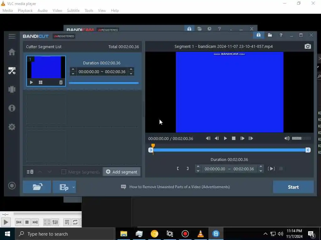321x240 pixels.
Task: Open the Bandicut hamburger menu
Action: point(12,36)
